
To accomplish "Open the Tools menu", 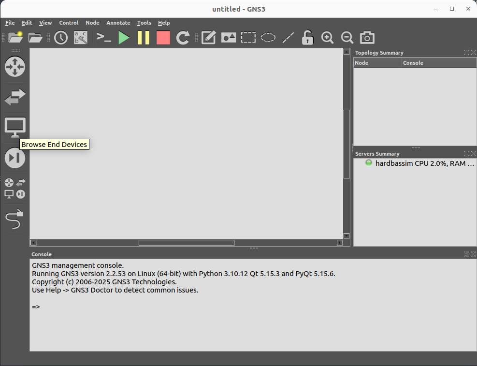I will pos(144,23).
